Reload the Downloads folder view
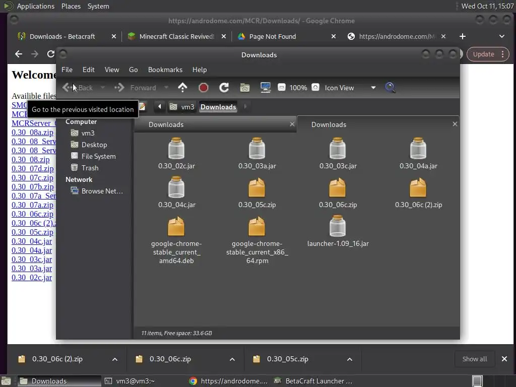This screenshot has width=516, height=387. (224, 88)
